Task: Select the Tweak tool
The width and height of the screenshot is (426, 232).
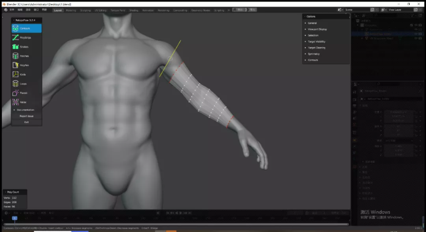Action: (26, 93)
